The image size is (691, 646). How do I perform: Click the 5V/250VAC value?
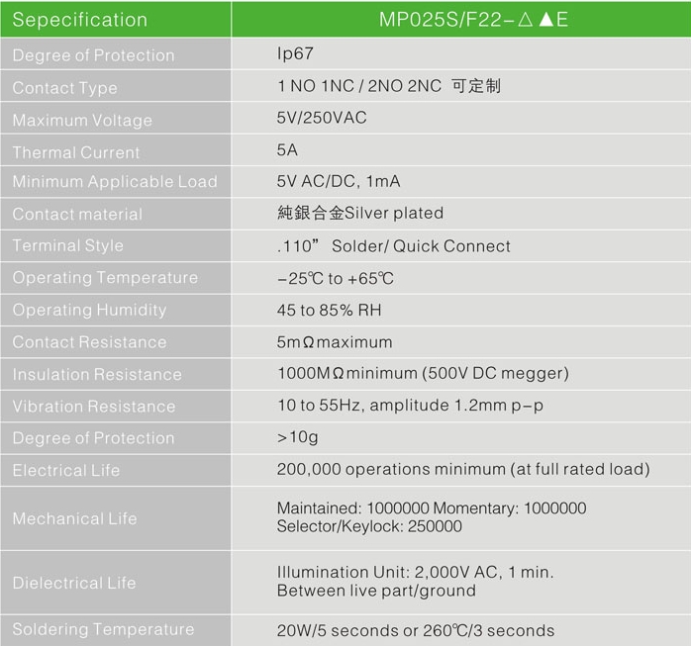[322, 119]
